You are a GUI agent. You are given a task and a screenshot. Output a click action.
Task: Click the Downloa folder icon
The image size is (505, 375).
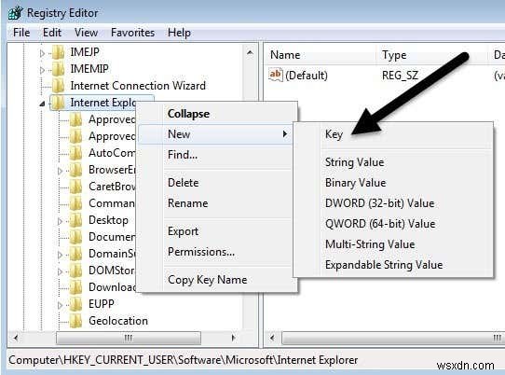[x=76, y=287]
